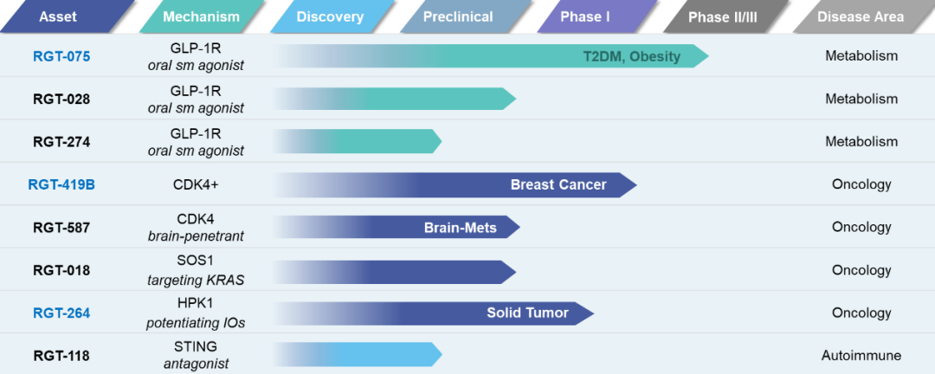Select the Autoimmune disease area label

(x=861, y=355)
